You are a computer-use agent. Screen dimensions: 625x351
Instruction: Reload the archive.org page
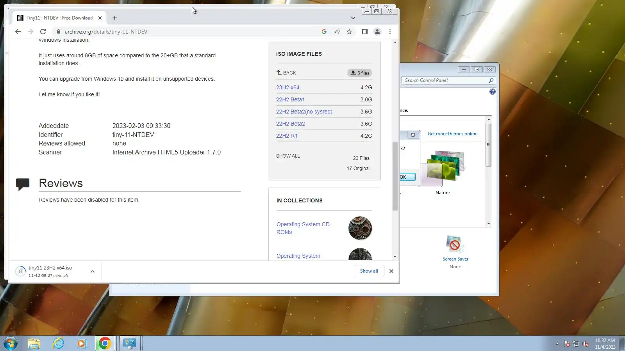pyautogui.click(x=43, y=32)
